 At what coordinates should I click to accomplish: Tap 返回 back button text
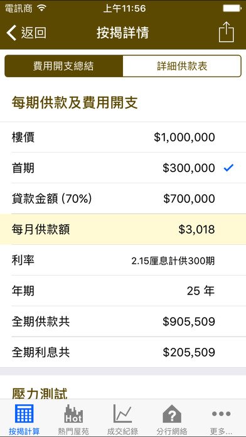[34, 33]
